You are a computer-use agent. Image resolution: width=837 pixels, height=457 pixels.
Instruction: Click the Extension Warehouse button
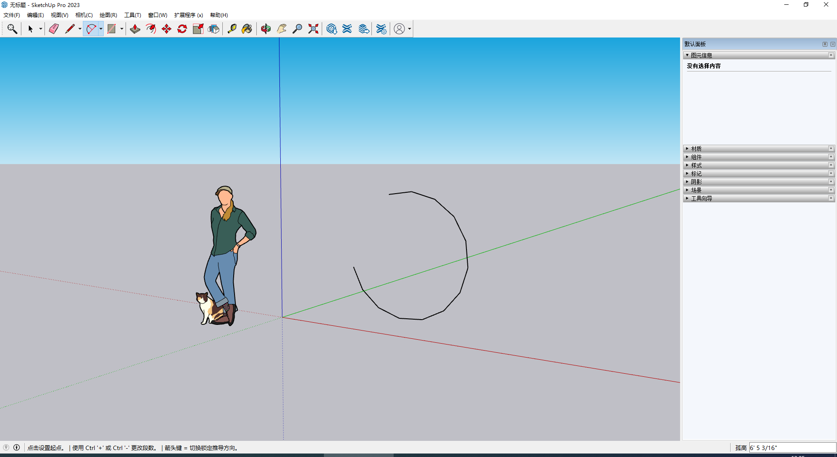point(347,29)
